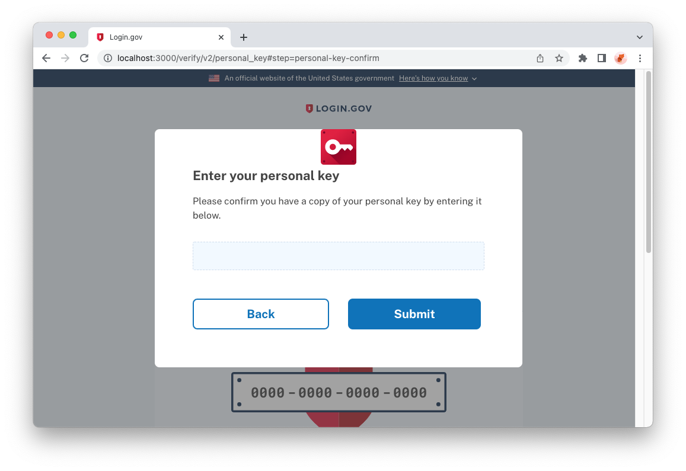The width and height of the screenshot is (686, 471).
Task: Reload the current page
Action: tap(84, 58)
